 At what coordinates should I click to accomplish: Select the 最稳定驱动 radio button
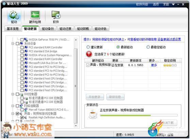point(148,47)
